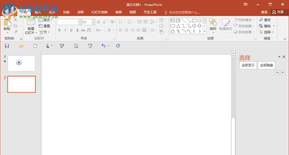Click the Open folder icon in quick access toolbar

[21, 46]
